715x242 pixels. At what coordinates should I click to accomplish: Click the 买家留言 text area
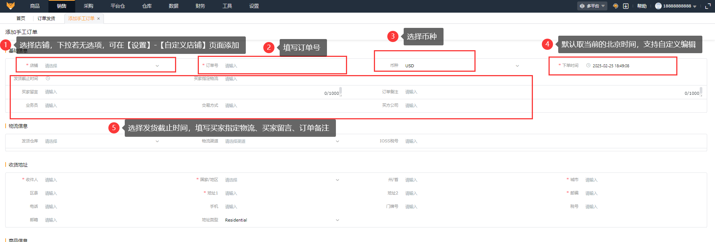click(192, 92)
